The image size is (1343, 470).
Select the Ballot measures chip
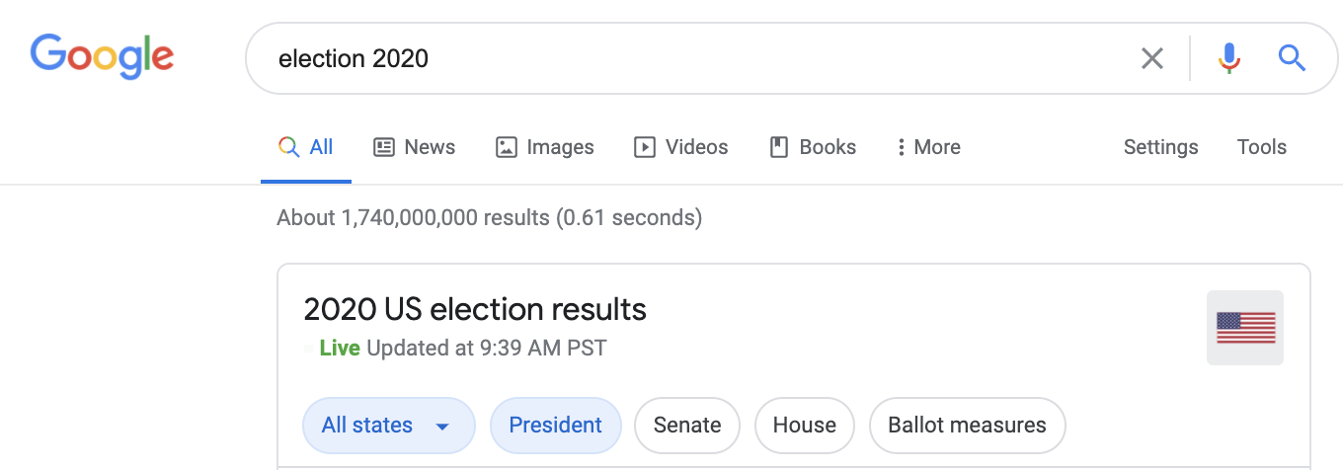tap(967, 426)
